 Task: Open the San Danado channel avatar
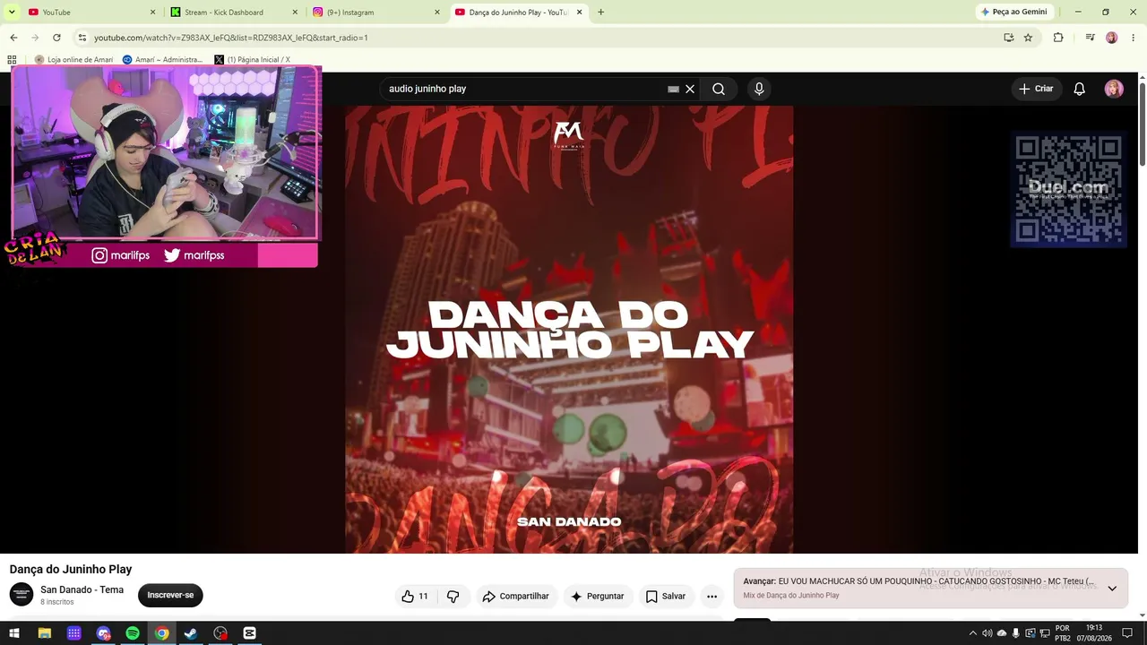point(22,594)
